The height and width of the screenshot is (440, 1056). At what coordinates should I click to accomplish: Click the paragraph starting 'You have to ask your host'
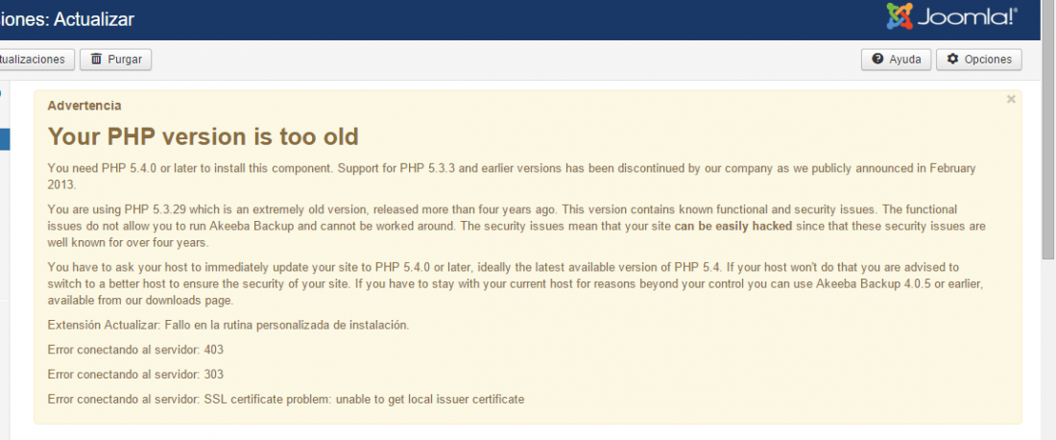coord(516,283)
